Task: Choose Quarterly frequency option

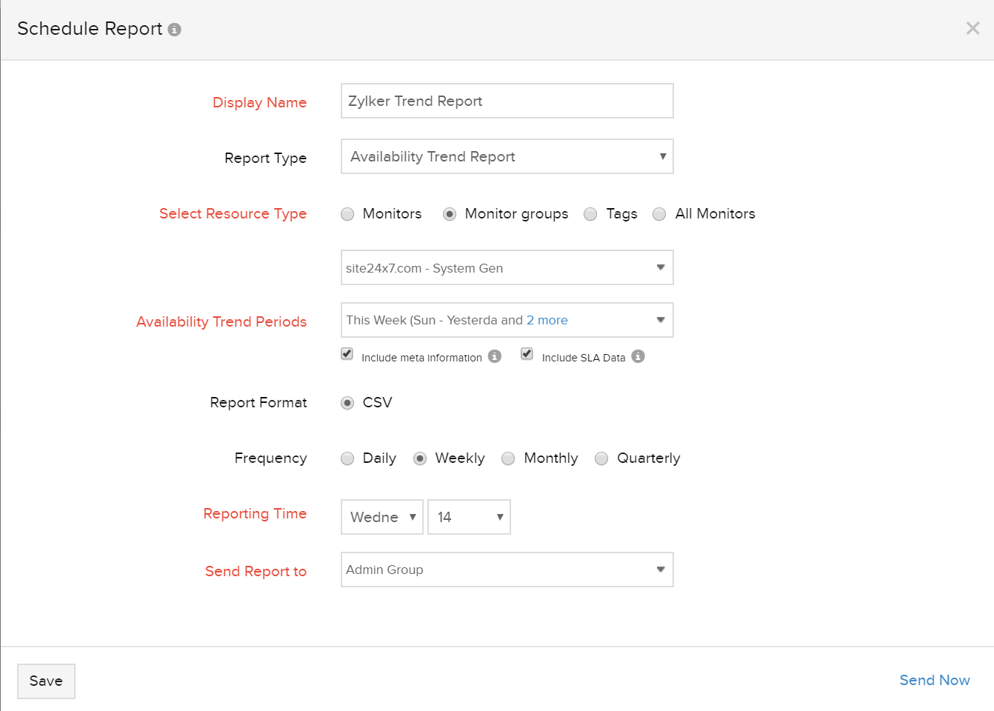Action: point(601,458)
